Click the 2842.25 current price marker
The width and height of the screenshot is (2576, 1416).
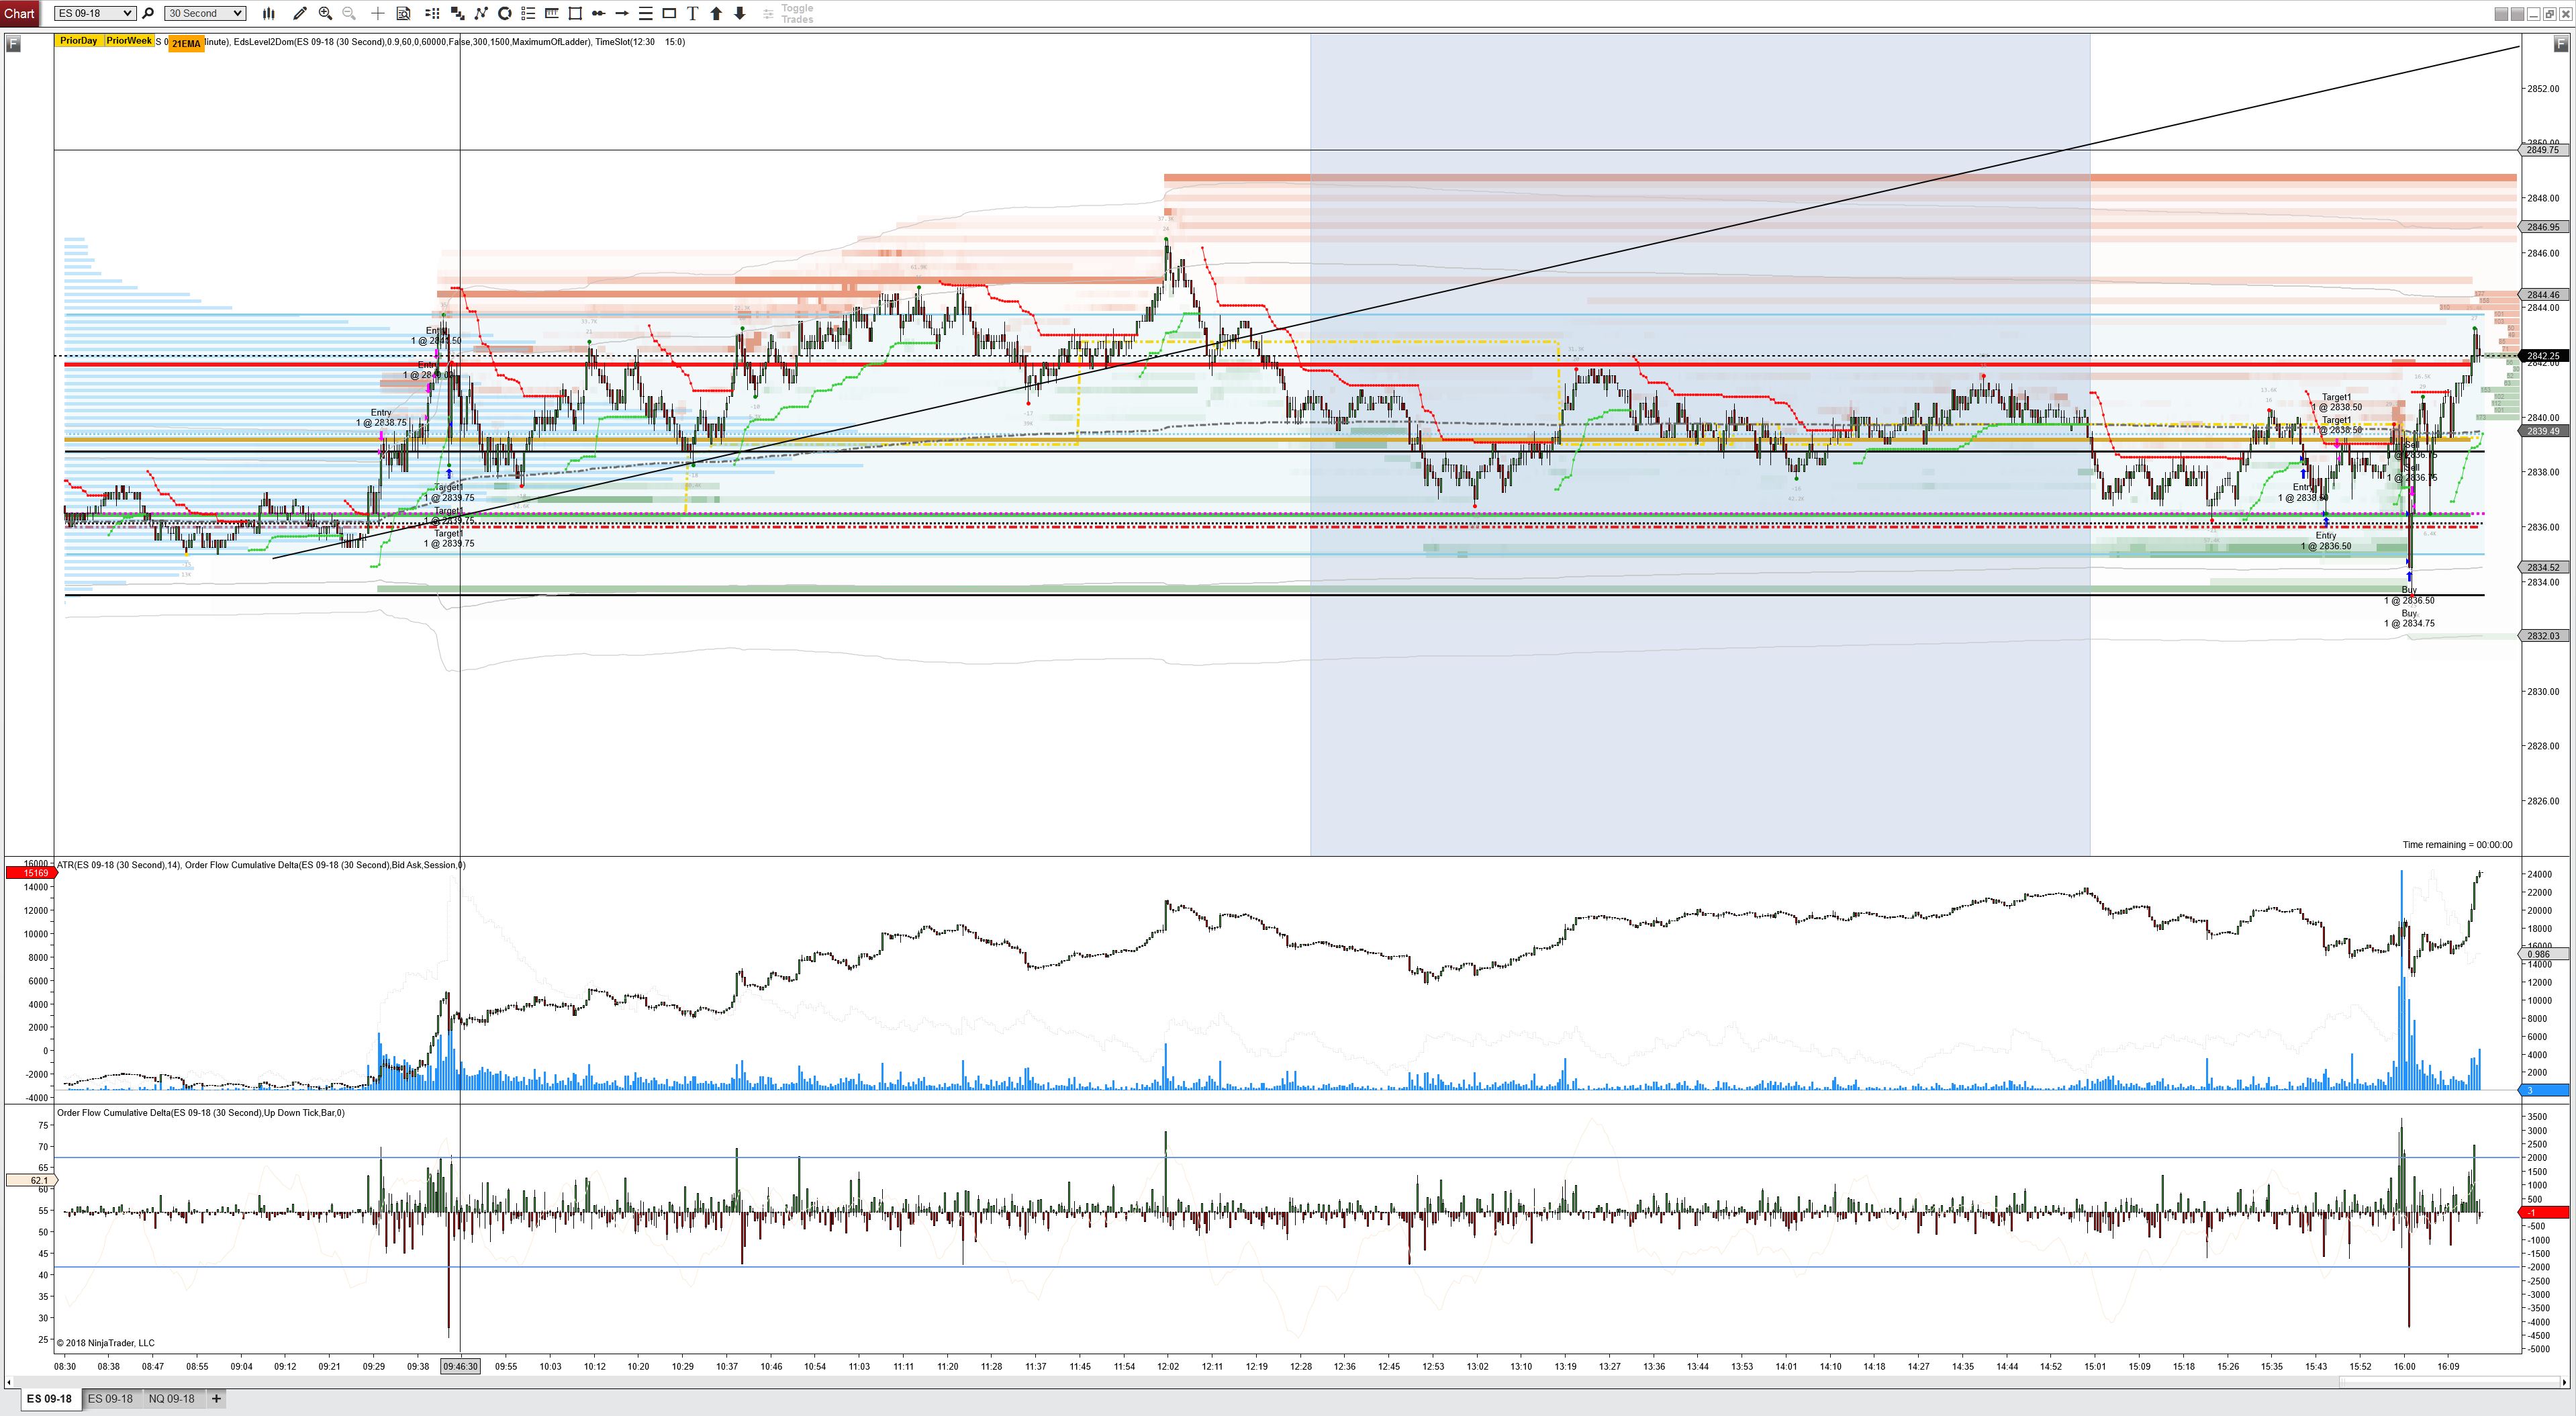2543,356
